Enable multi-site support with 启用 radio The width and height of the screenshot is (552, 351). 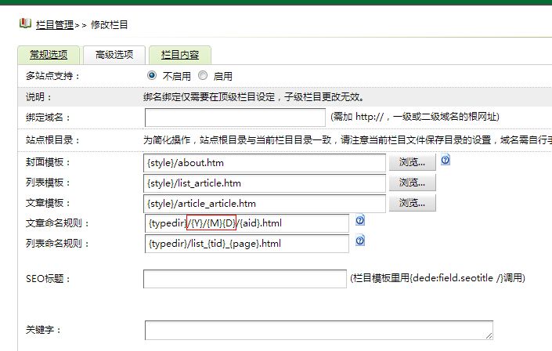click(x=203, y=76)
